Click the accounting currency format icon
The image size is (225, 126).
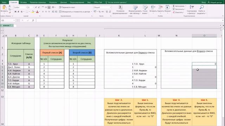tap(95, 12)
